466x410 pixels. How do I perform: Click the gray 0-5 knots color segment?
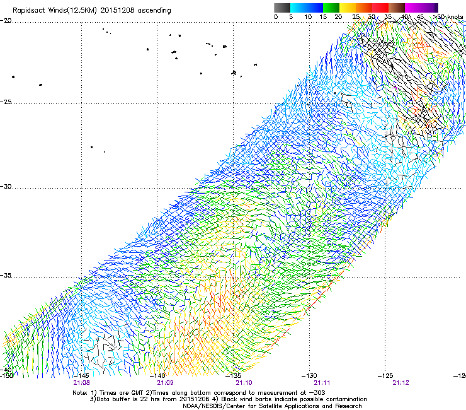point(282,8)
